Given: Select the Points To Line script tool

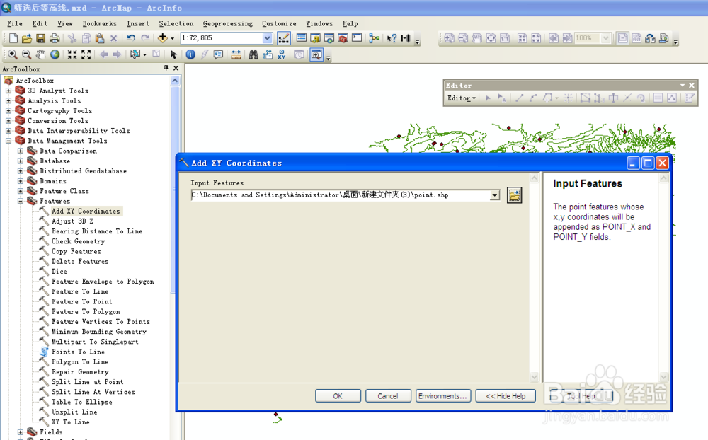Looking at the screenshot, I should click(78, 352).
